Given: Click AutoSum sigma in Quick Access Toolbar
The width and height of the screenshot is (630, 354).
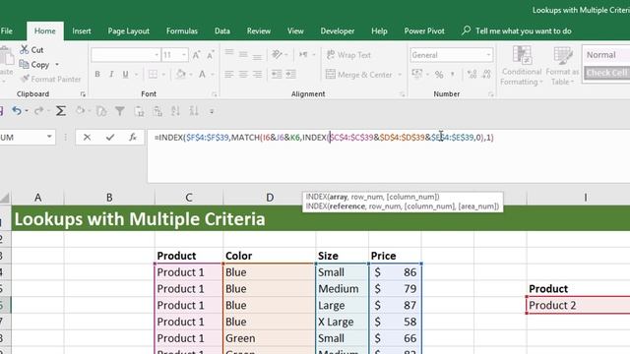Looking at the screenshot, I should pos(61,111).
